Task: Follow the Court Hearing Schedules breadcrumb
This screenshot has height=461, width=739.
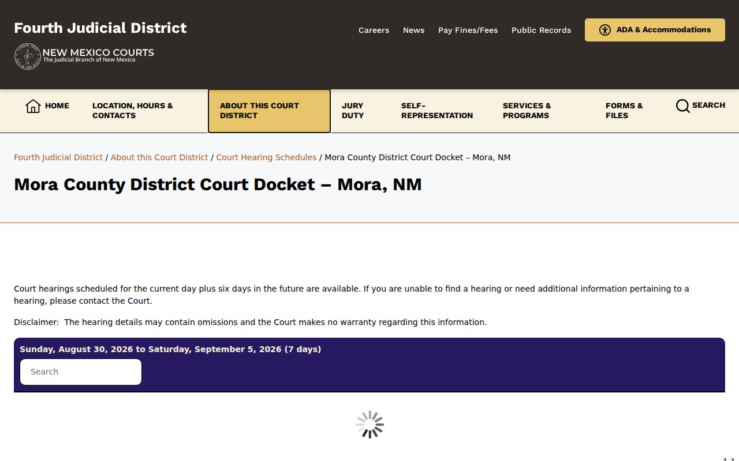Action: click(x=266, y=157)
